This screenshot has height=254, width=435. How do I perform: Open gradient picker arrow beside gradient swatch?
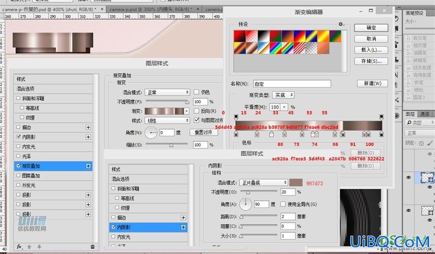click(x=186, y=111)
